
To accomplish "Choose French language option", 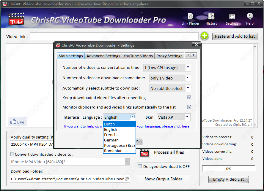I will click(x=120, y=135).
